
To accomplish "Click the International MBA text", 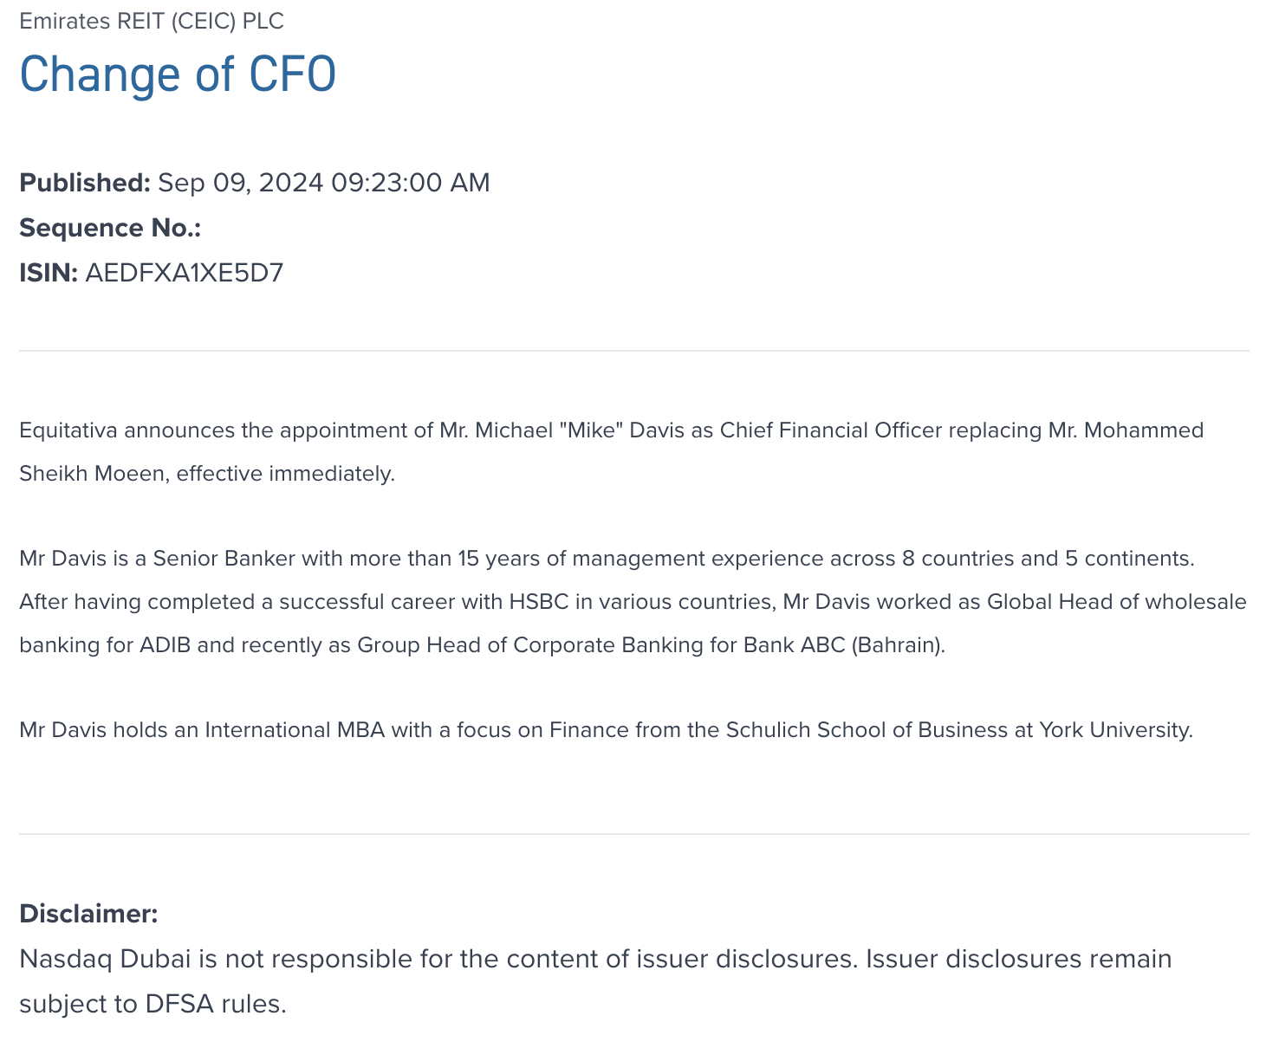I will tap(294, 730).
